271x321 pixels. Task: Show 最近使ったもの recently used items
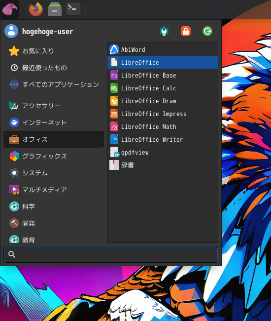[x=54, y=68]
